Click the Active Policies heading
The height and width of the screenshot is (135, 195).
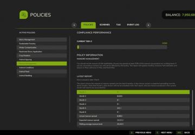(27, 32)
